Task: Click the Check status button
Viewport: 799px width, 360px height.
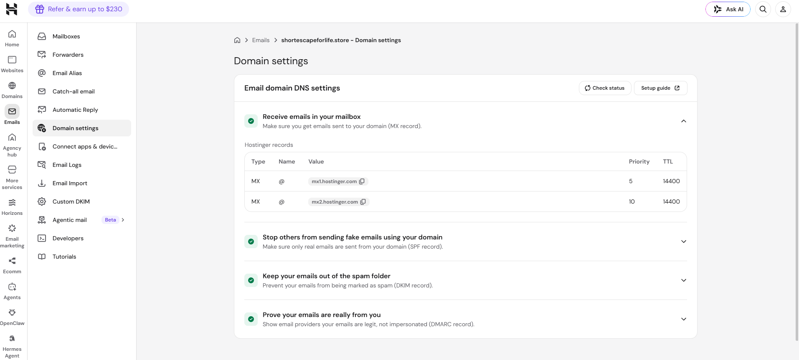Action: tap(605, 88)
